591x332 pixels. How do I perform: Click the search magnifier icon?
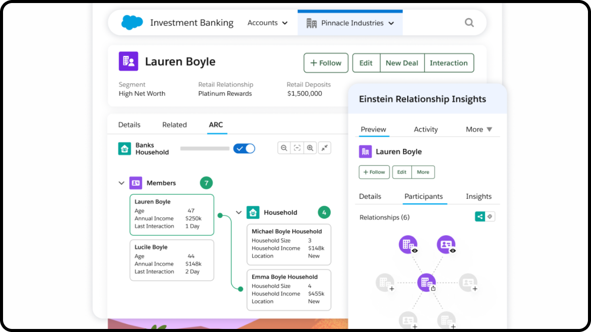tap(469, 23)
